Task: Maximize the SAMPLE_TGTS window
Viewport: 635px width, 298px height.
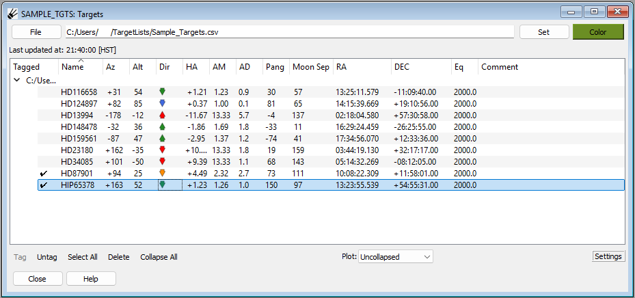Action: (x=595, y=12)
